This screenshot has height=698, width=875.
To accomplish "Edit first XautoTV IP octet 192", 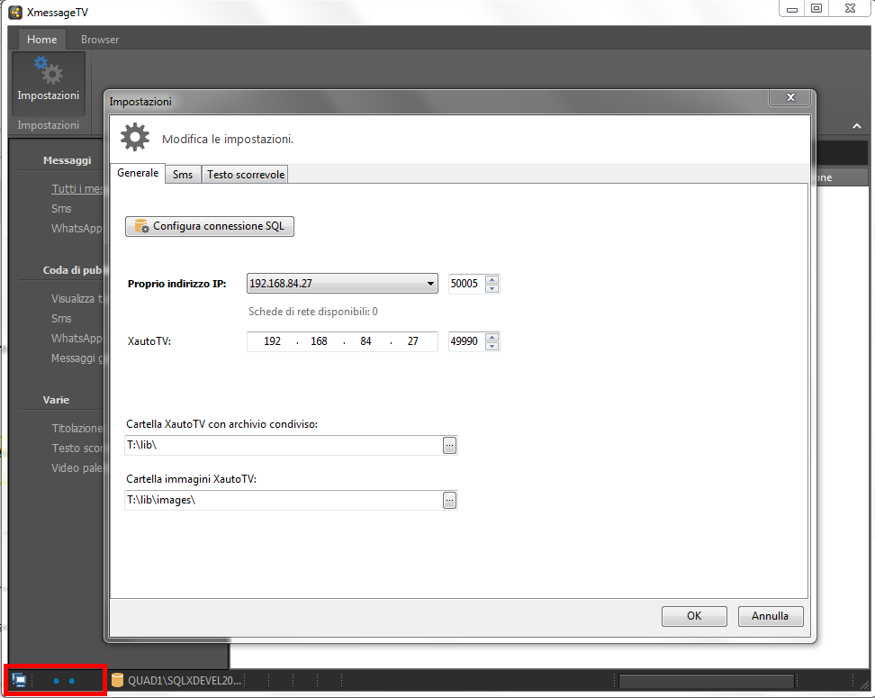I will coord(273,341).
